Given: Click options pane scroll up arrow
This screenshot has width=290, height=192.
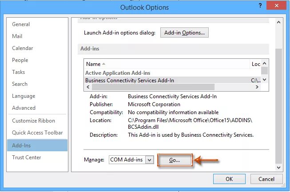Looking at the screenshot, I should pyautogui.click(x=279, y=22).
